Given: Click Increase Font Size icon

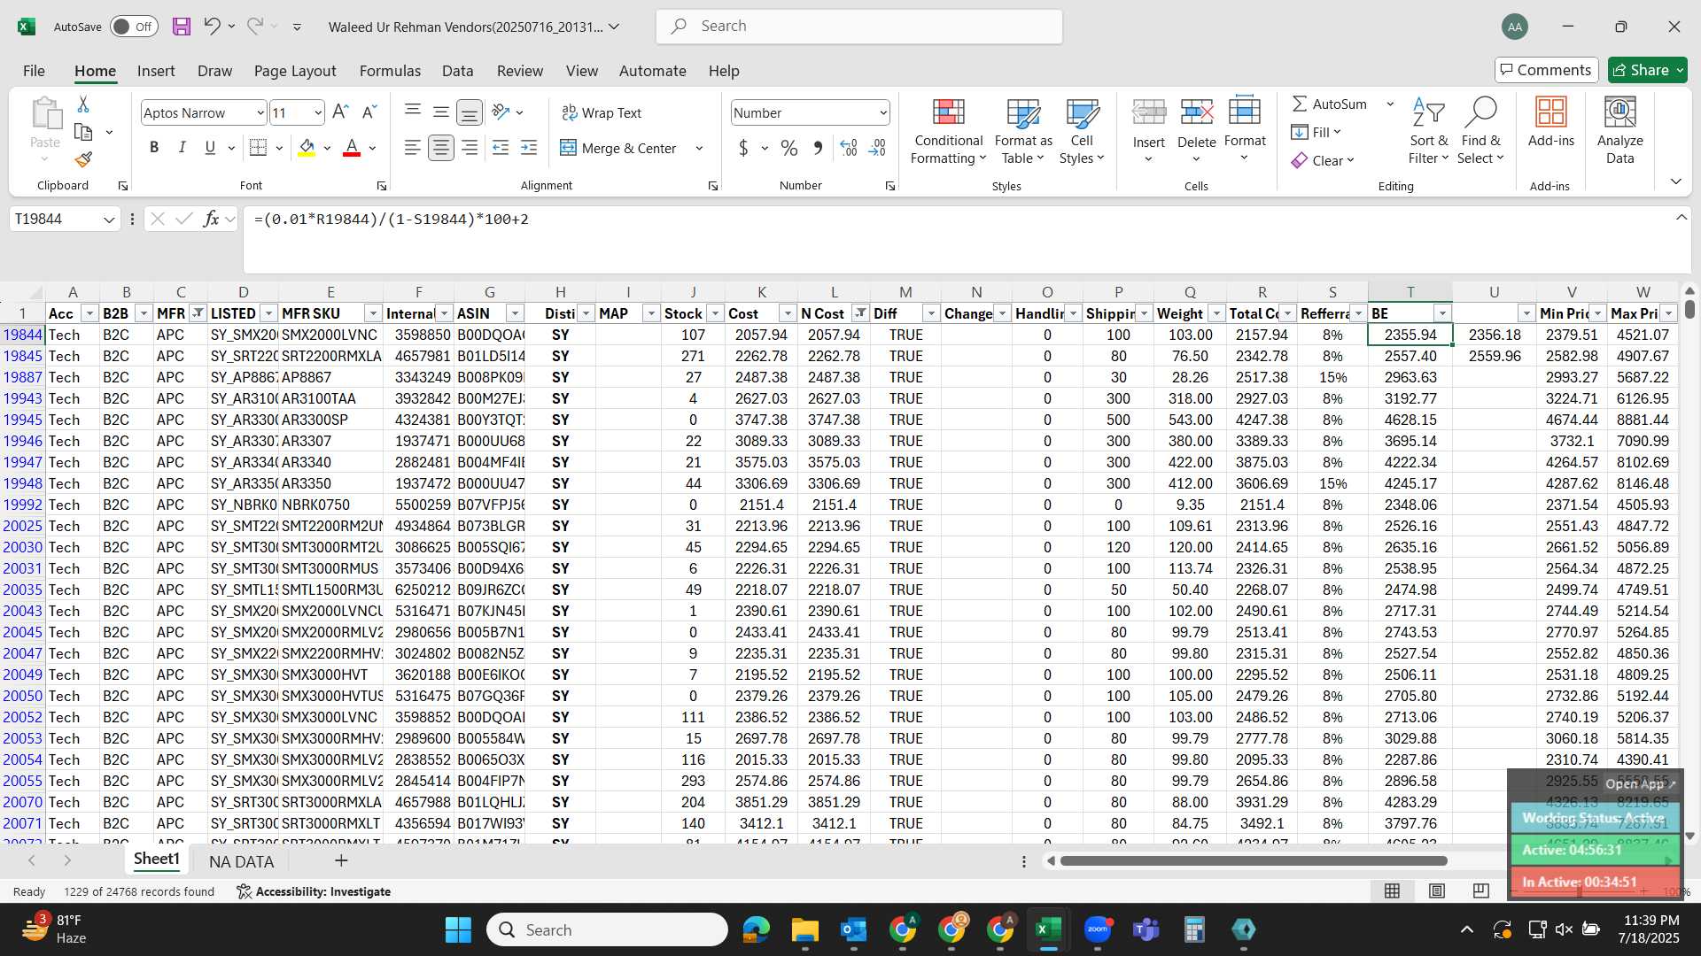Looking at the screenshot, I should point(340,112).
